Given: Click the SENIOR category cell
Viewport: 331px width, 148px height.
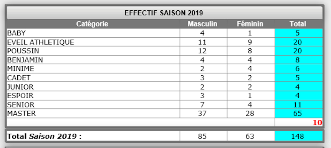Looking at the screenshot, I should pos(93,104).
